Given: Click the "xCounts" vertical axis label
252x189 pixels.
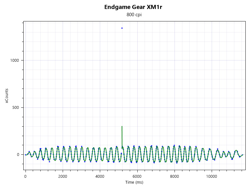Looking at the screenshot, I should point(7,96).
